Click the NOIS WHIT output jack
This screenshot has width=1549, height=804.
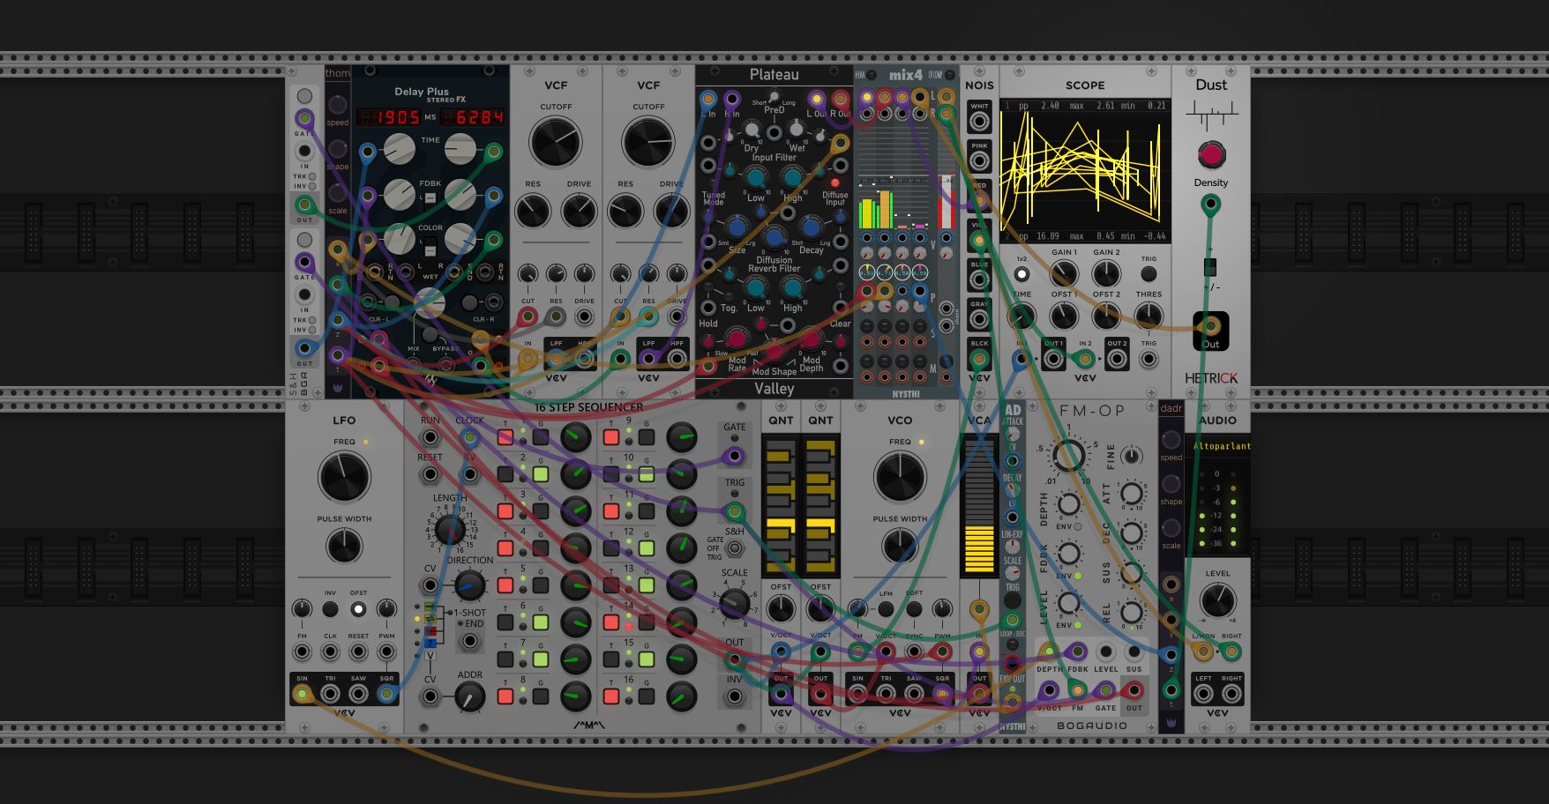[x=979, y=122]
